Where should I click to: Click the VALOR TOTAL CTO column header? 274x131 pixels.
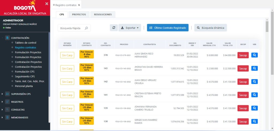[x=227, y=44]
